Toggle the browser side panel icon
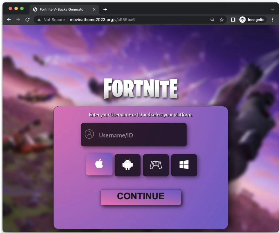280x233 pixels. [x=233, y=20]
